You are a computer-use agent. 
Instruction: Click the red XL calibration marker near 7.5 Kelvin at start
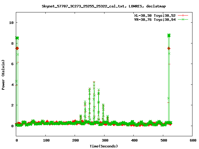pyautogui.click(x=17, y=48)
